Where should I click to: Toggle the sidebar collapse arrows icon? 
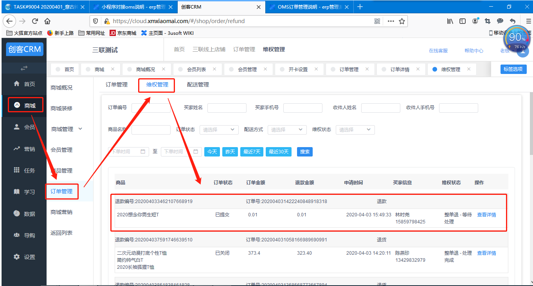pyautogui.click(x=24, y=68)
